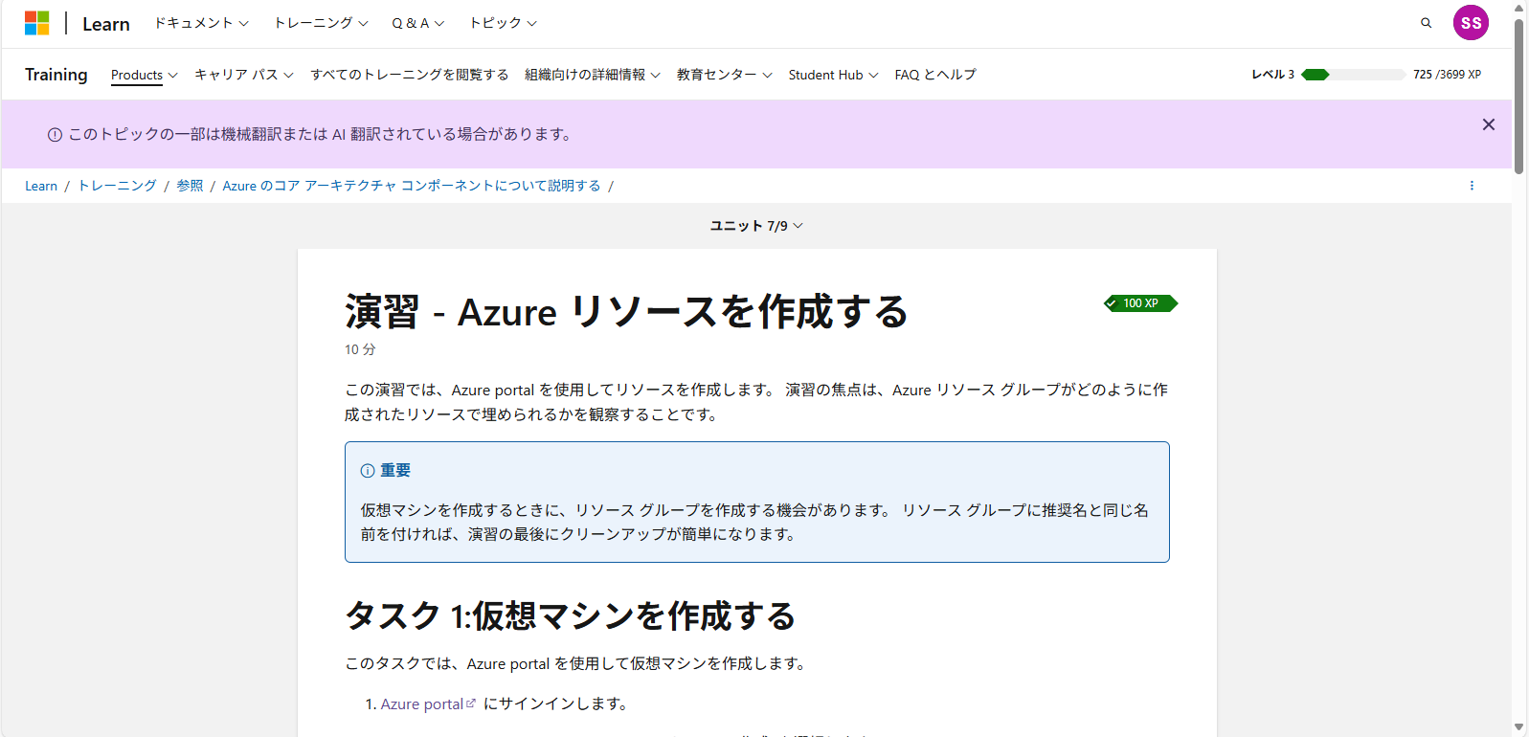Open the Training section link
Image resolution: width=1529 pixels, height=737 pixels.
pos(56,75)
